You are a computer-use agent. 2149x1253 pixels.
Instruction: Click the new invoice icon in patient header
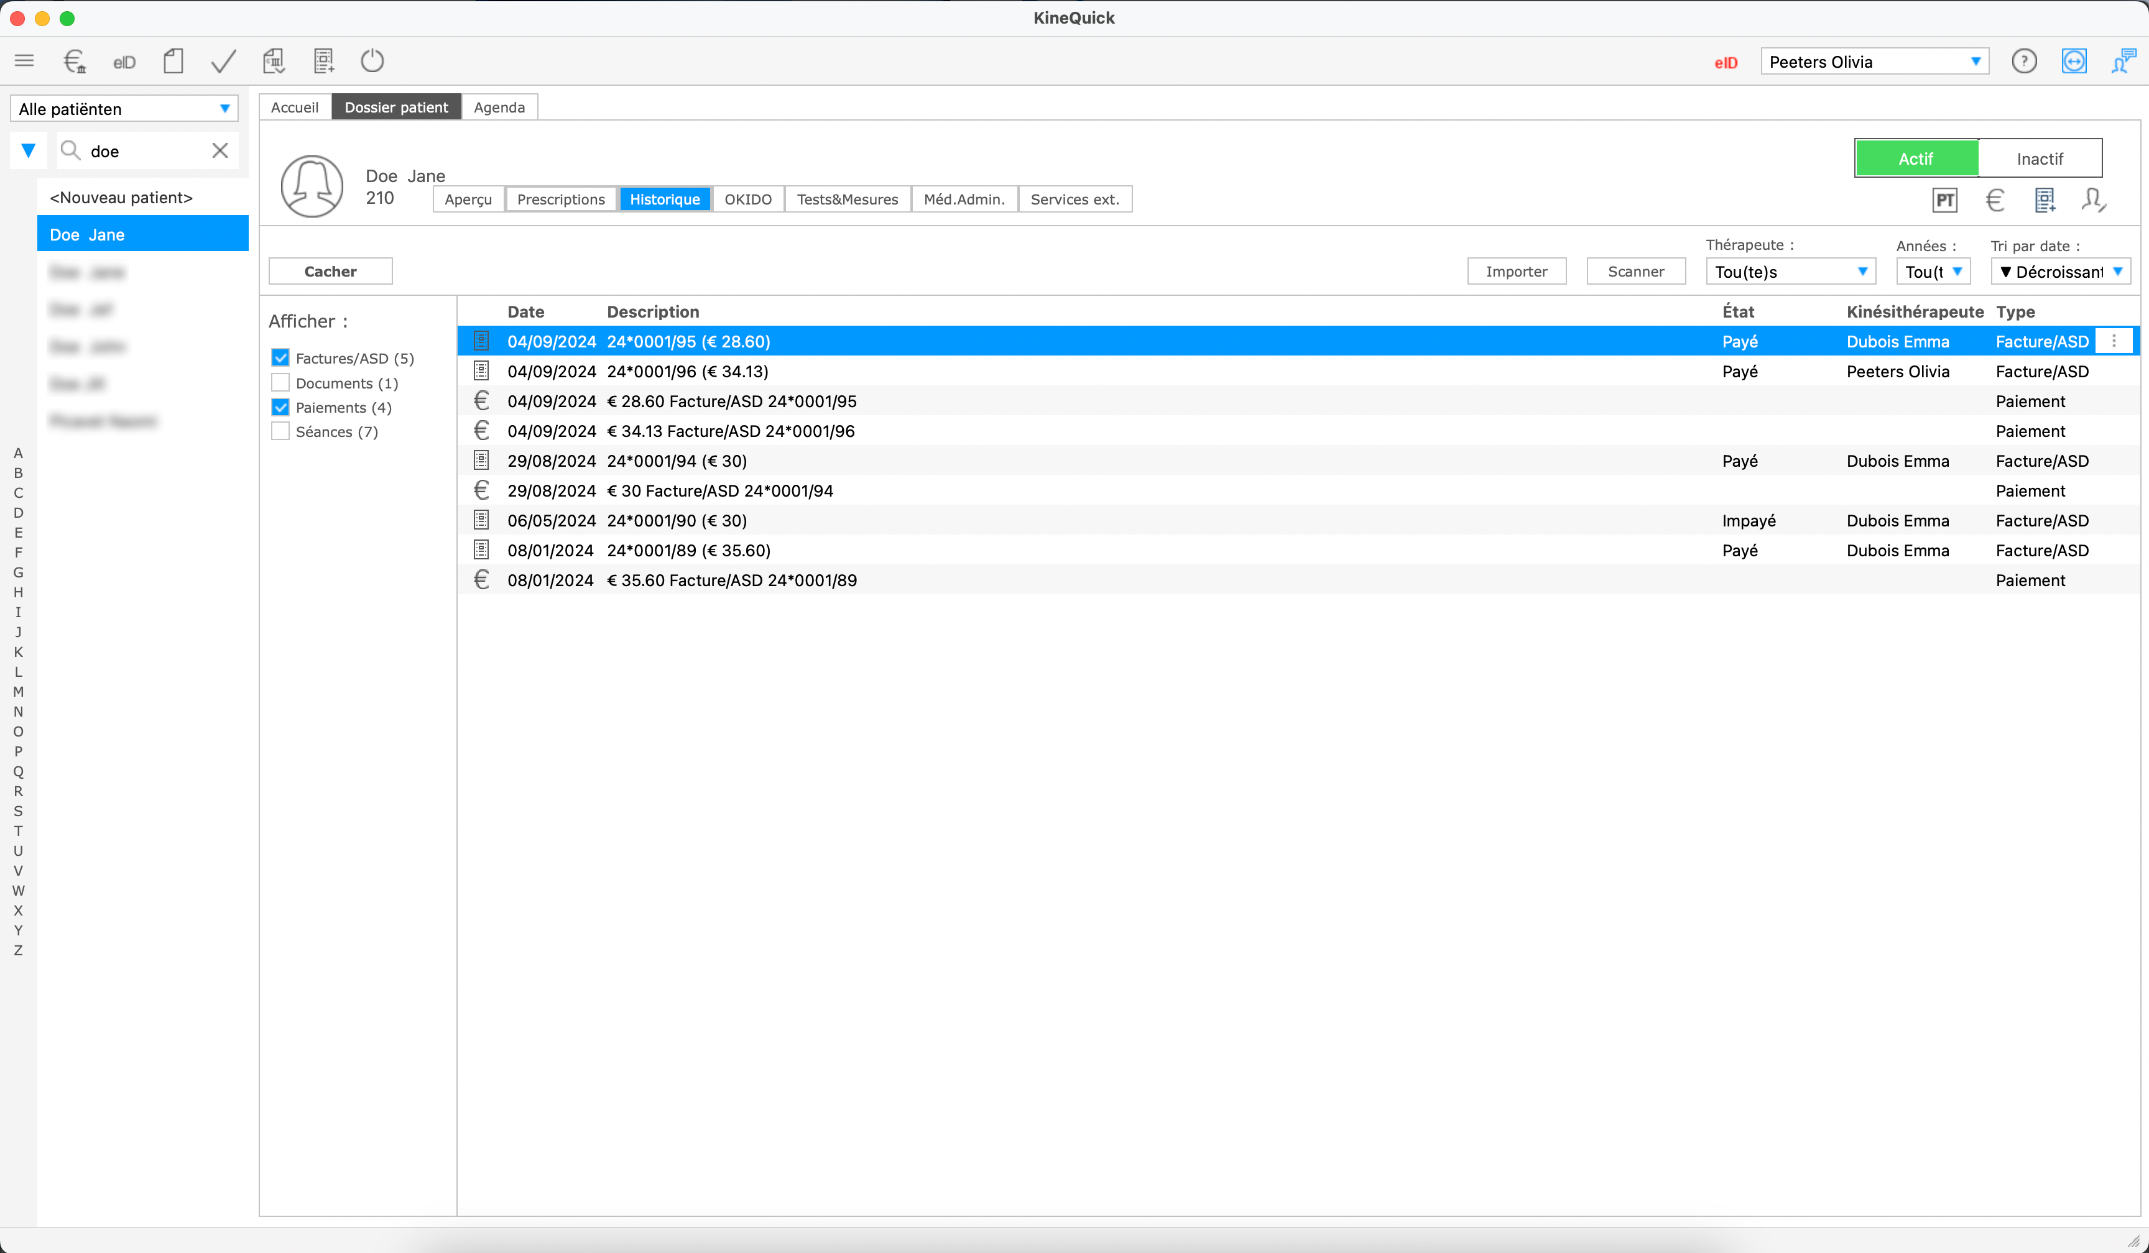(2044, 200)
